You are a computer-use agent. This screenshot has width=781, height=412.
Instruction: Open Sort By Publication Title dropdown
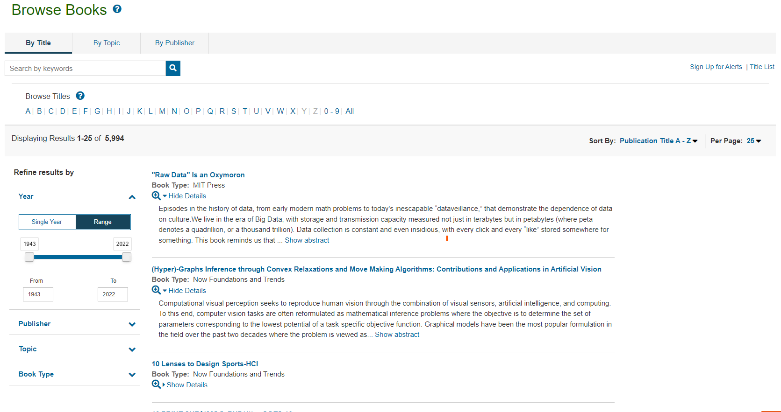(x=659, y=141)
